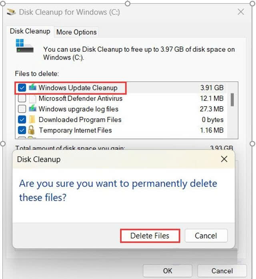Cancel the permanent delete confirmation
This screenshot has width=256, height=279.
[206, 236]
